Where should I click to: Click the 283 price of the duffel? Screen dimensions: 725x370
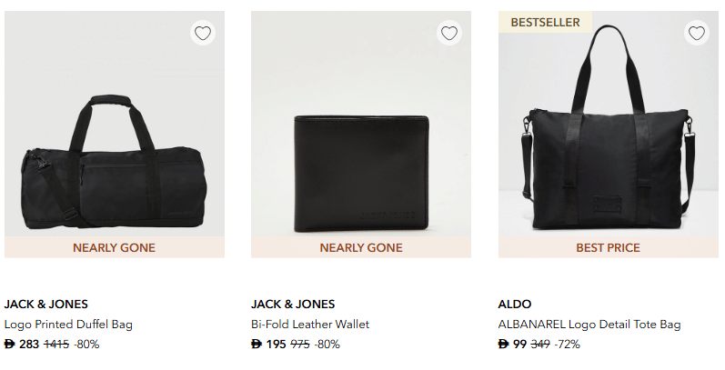click(29, 344)
